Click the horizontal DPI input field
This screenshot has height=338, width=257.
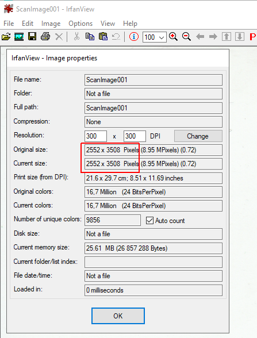(x=95, y=136)
